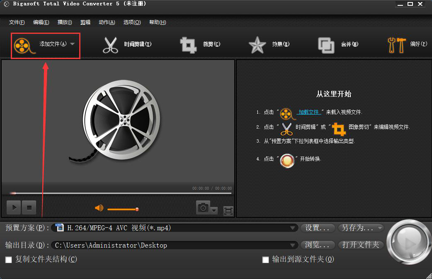
Task: Enable 输出到源文件夹 checkbox
Action: [x=265, y=260]
